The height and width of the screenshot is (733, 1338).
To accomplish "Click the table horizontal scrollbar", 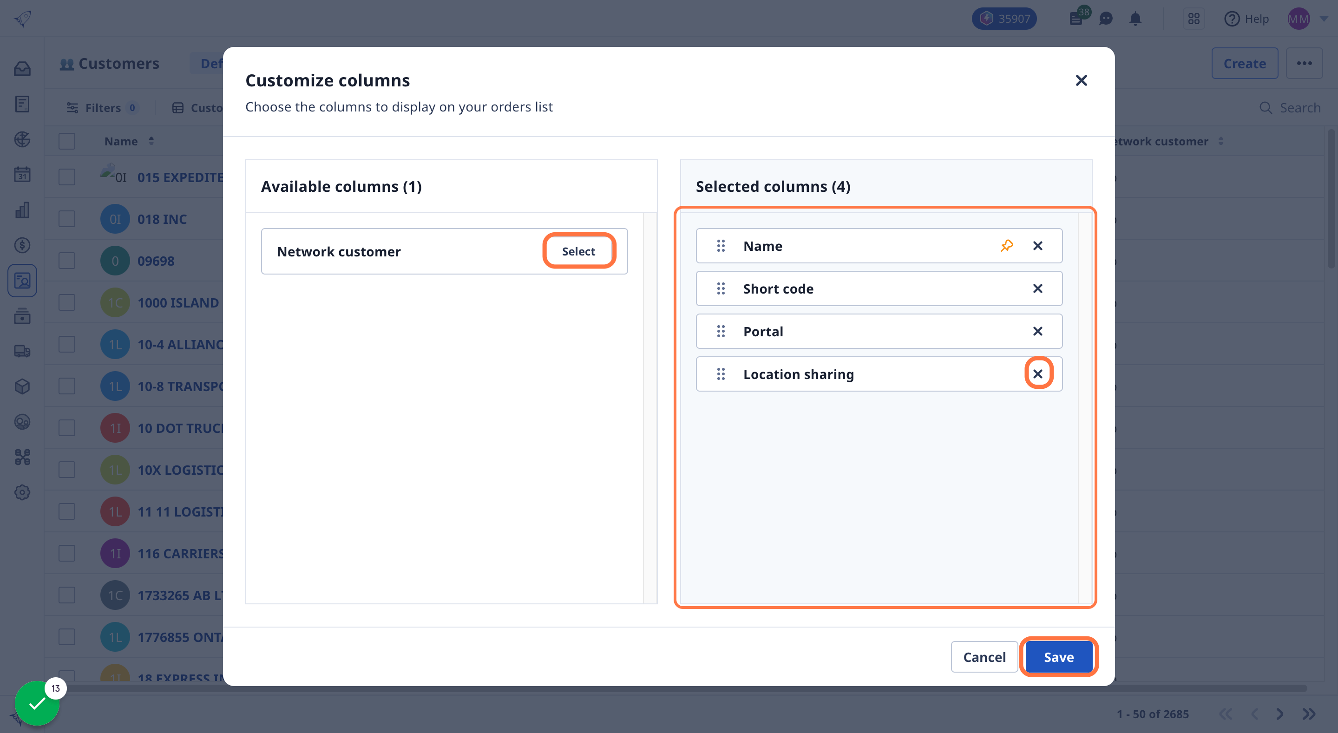I will pyautogui.click(x=675, y=688).
